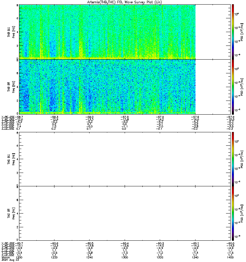Click the PSD [nT²/Hz] label beside THC B⊥ colorbar
This screenshot has width=246, height=262.
coord(241,159)
